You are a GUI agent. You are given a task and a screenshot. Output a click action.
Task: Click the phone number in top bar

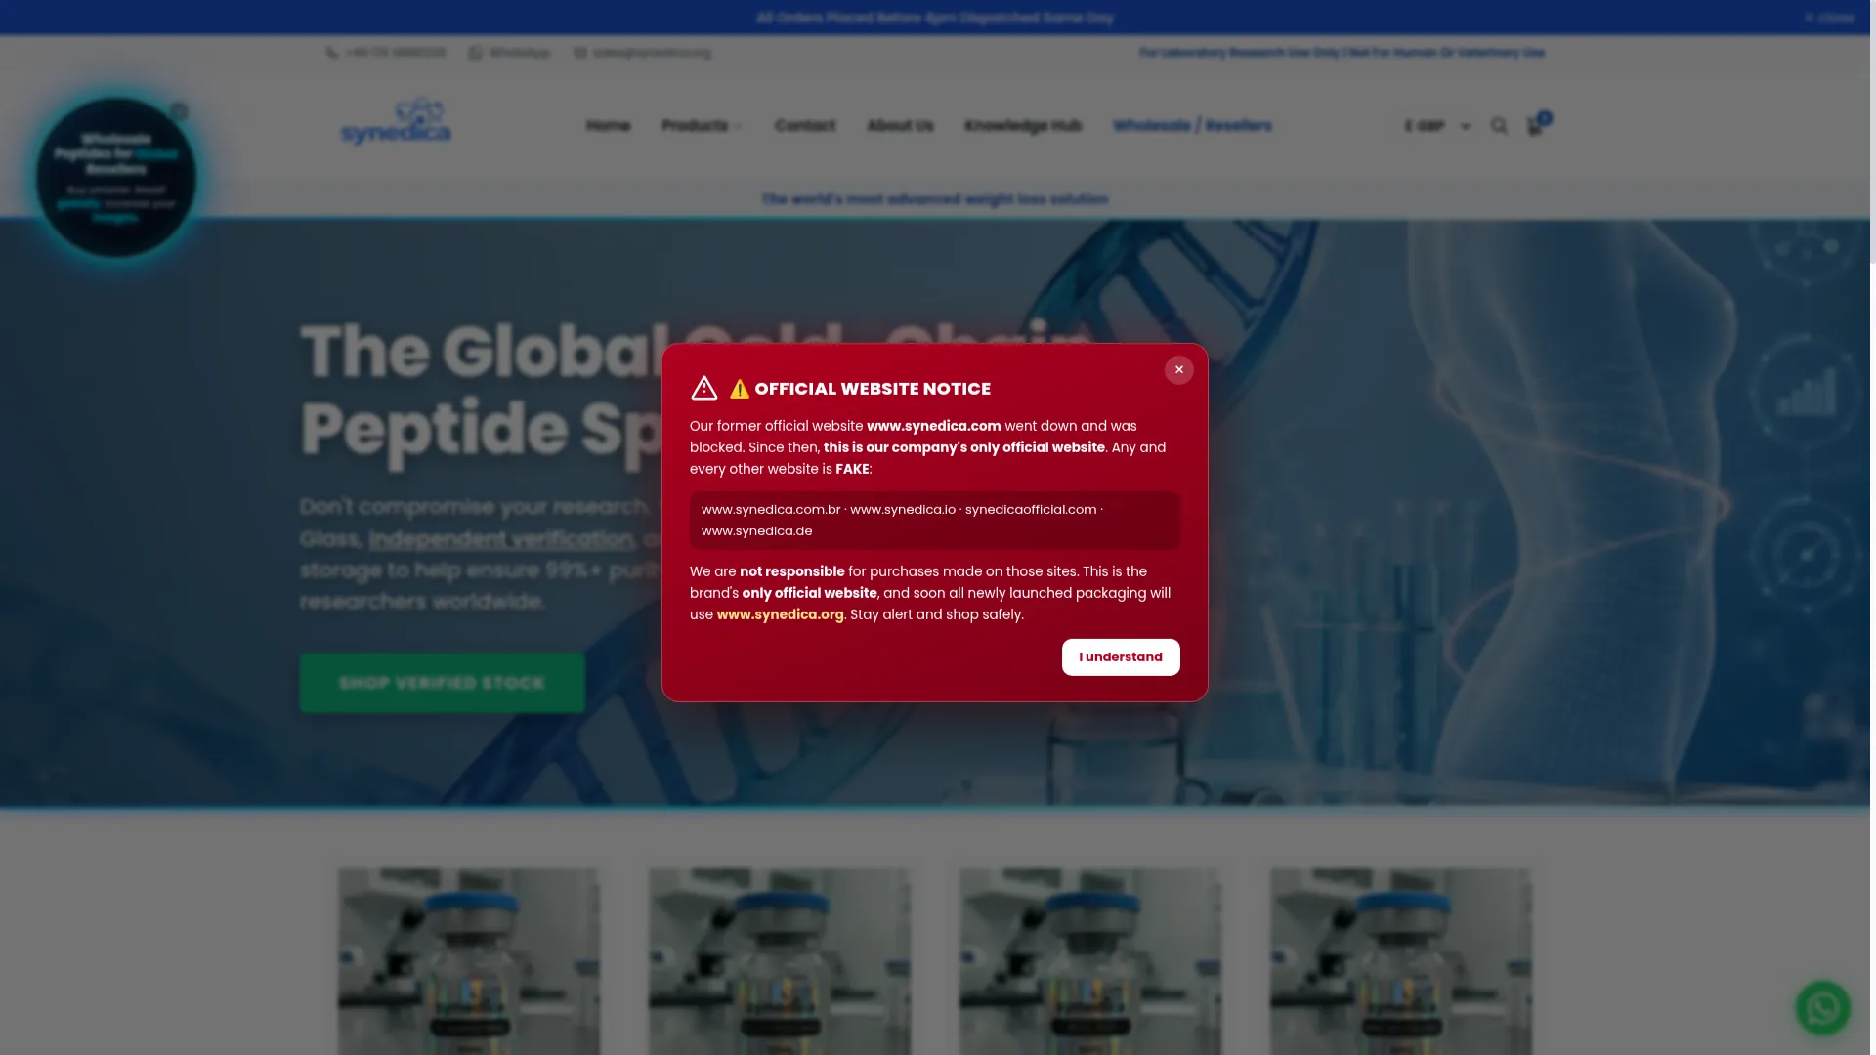(386, 53)
